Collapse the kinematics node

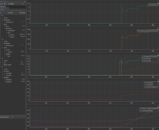[x=4, y=29]
